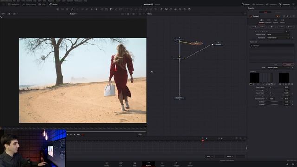
Task: Open the Adaptive Mode dropdown
Action: pos(278,35)
